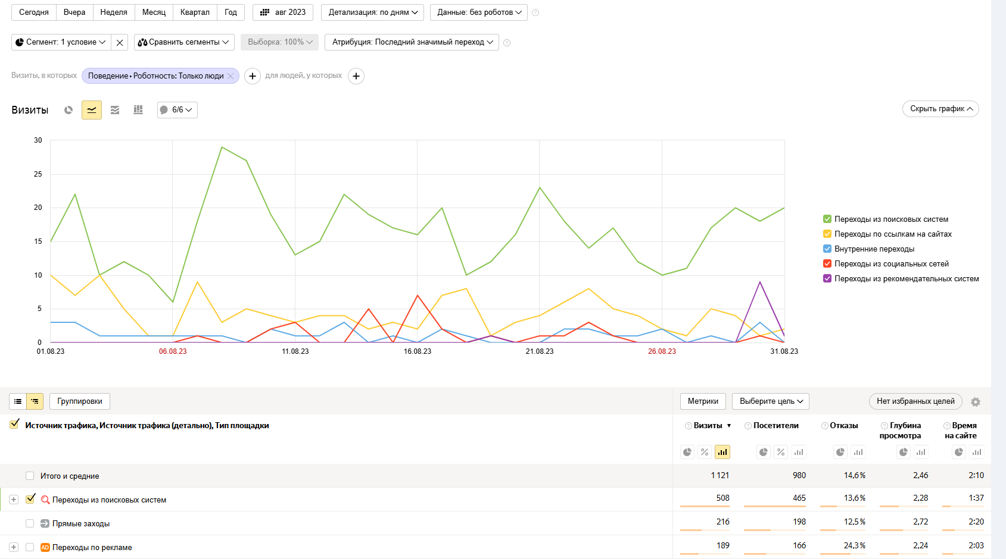Open the "Атрибуция" attribution model dropdown
Screen dimensions: 1006x559
point(412,42)
